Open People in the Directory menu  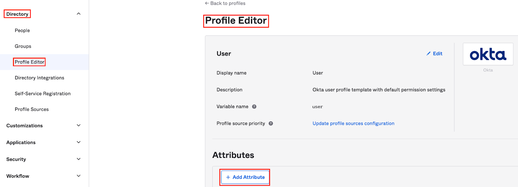pyautogui.click(x=22, y=30)
